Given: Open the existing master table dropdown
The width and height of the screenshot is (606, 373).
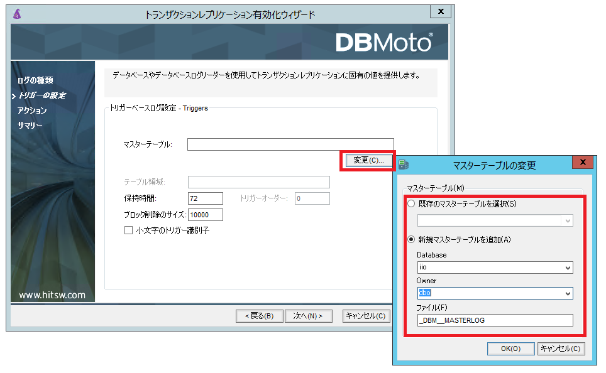Looking at the screenshot, I should [568, 221].
